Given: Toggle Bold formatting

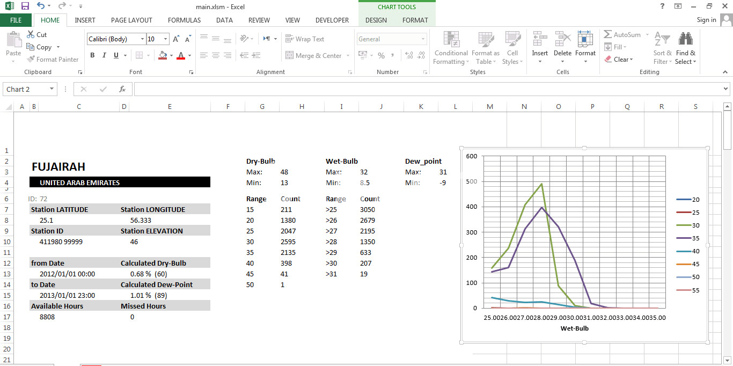Looking at the screenshot, I should (x=92, y=55).
